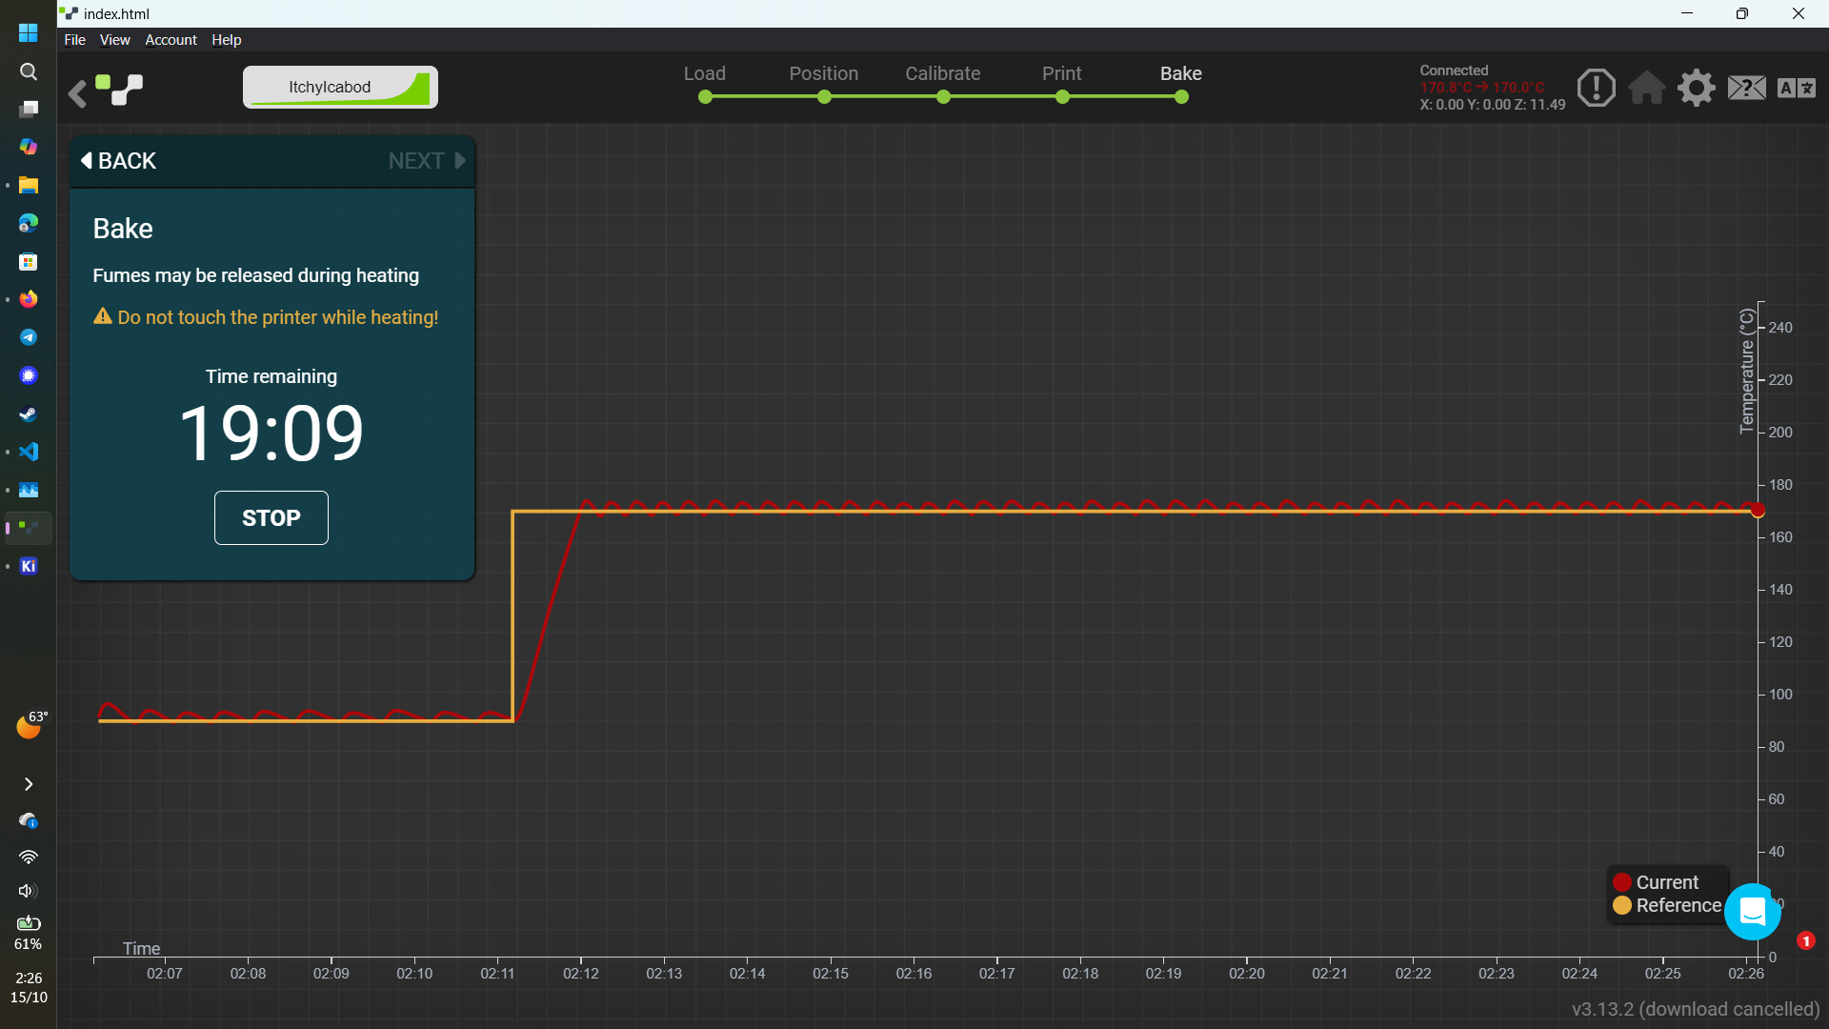Image resolution: width=1829 pixels, height=1029 pixels.
Task: Open the chat support bubble
Action: pyautogui.click(x=1753, y=912)
